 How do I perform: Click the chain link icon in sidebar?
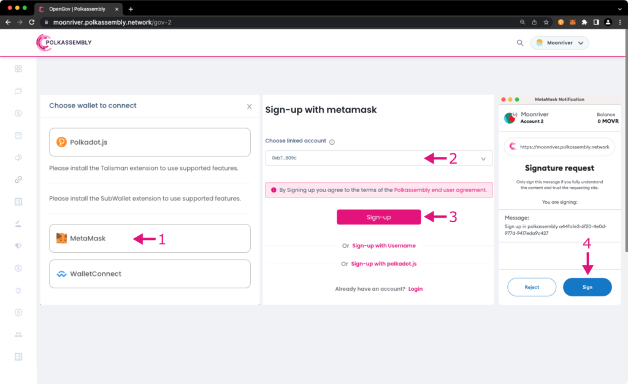[18, 180]
